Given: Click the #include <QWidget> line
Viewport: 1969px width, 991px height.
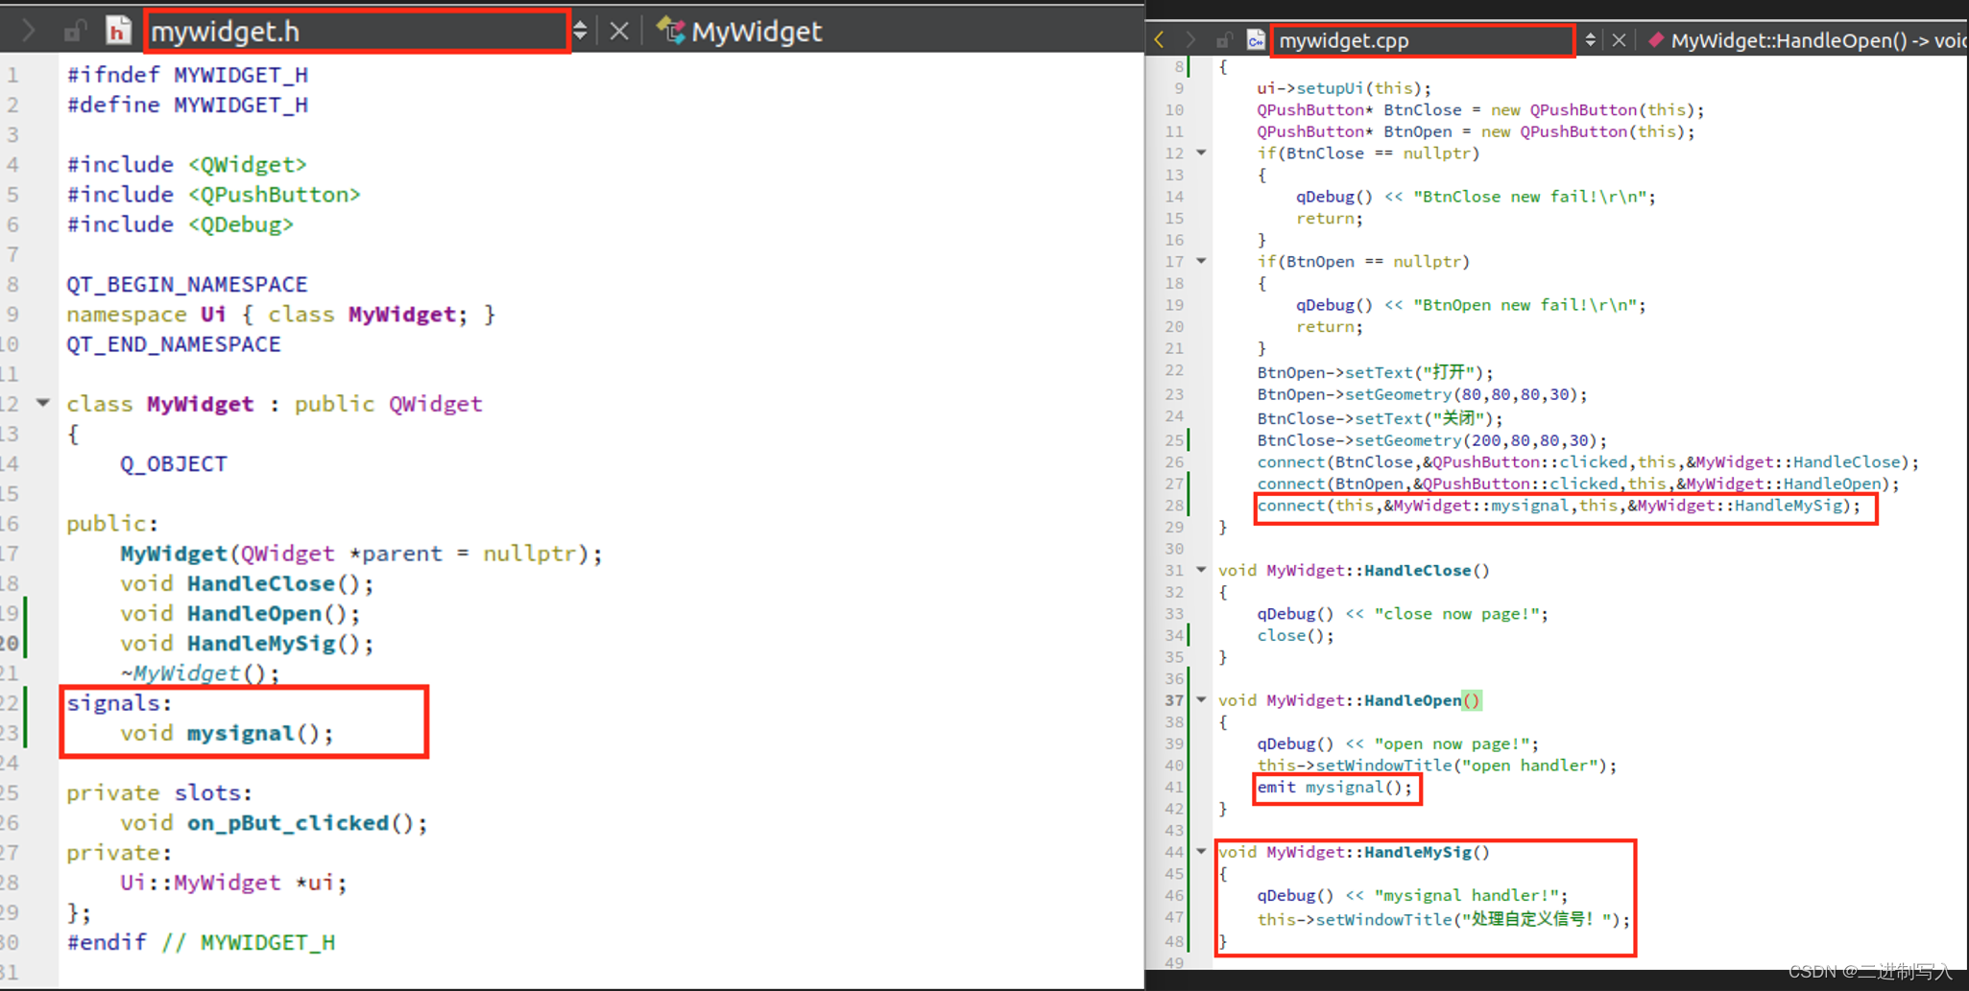Looking at the screenshot, I should pyautogui.click(x=187, y=165).
